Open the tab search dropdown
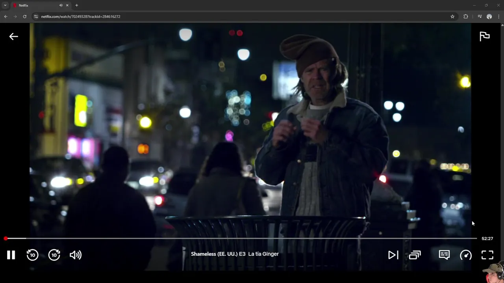Image resolution: width=504 pixels, height=283 pixels. (x=5, y=6)
